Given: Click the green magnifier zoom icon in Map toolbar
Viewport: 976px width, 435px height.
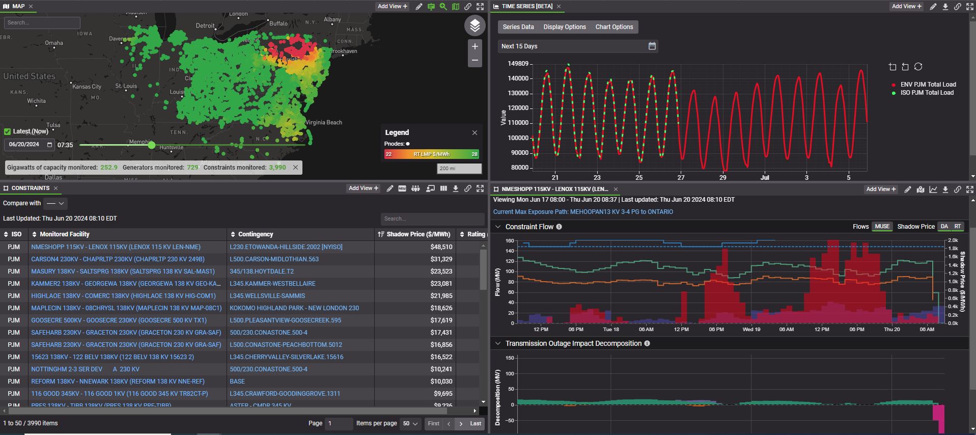Looking at the screenshot, I should pos(443,7).
